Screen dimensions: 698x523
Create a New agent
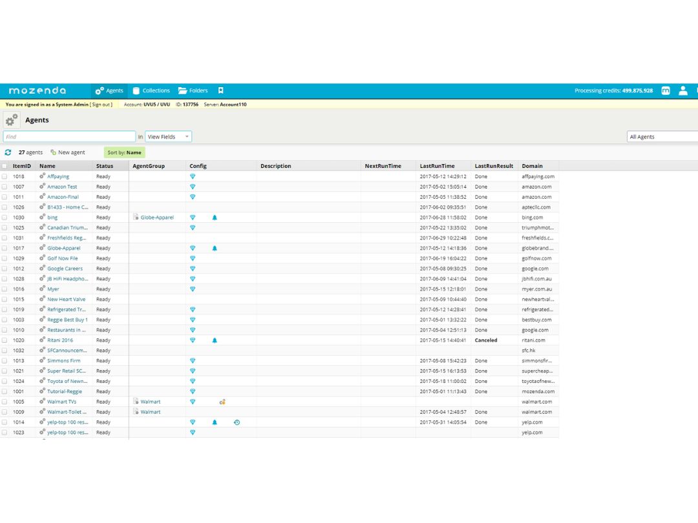pos(68,152)
